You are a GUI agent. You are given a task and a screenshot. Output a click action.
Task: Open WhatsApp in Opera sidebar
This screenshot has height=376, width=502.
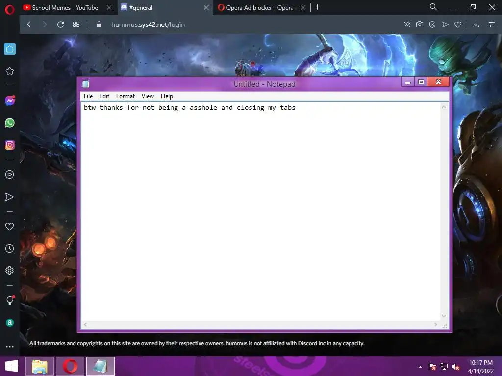point(10,123)
